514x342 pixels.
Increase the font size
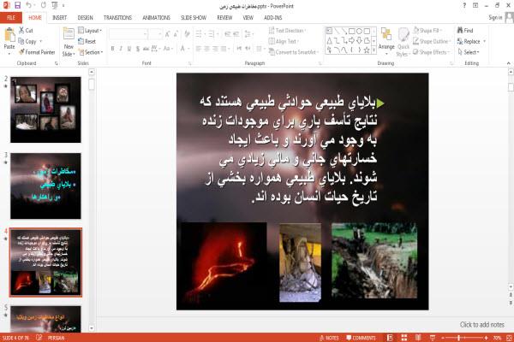click(168, 33)
